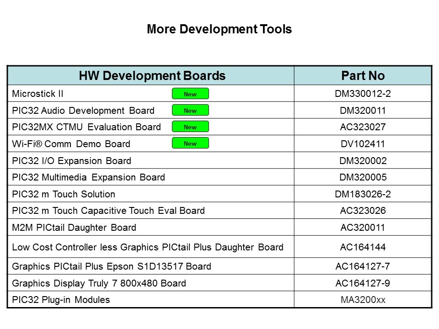The width and height of the screenshot is (439, 329).
Task: Click the New badge next to Microstick II
Action: click(x=191, y=94)
